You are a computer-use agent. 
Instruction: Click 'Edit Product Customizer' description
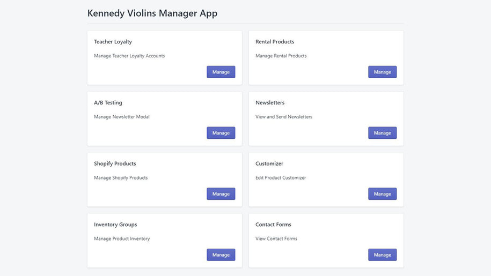(x=281, y=177)
